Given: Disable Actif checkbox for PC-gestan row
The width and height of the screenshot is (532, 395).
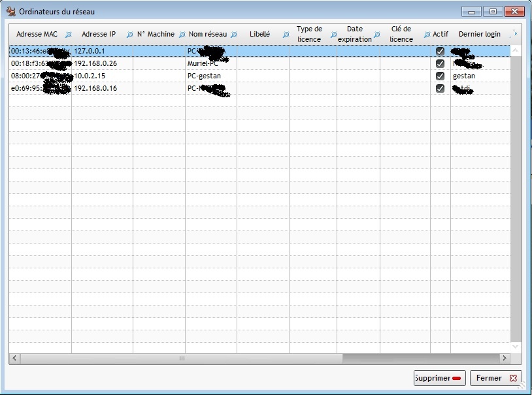Looking at the screenshot, I should [x=440, y=76].
